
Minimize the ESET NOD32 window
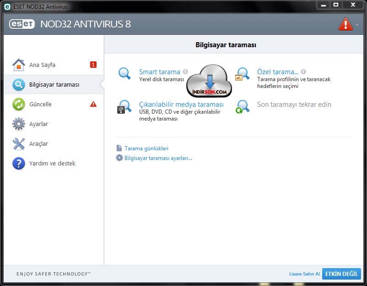pyautogui.click(x=324, y=5)
